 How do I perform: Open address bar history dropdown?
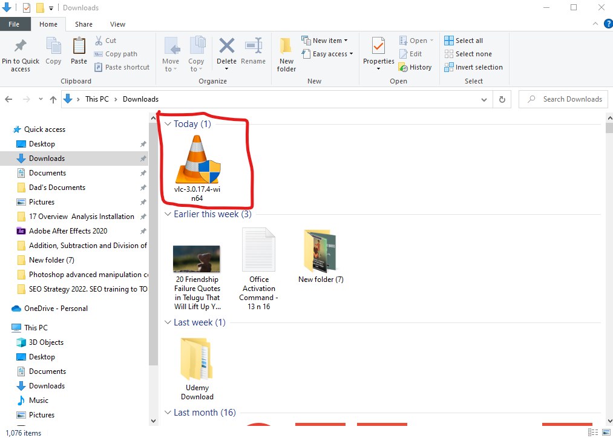point(484,100)
